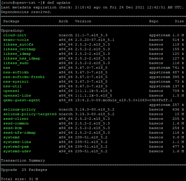Click 'x86_64' arch in the sssd-kcm row
186x181 pixels.
[65, 128]
